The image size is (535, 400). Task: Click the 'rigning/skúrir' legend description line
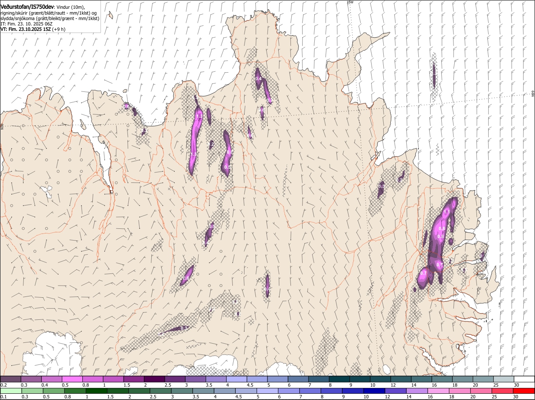[x=48, y=13]
